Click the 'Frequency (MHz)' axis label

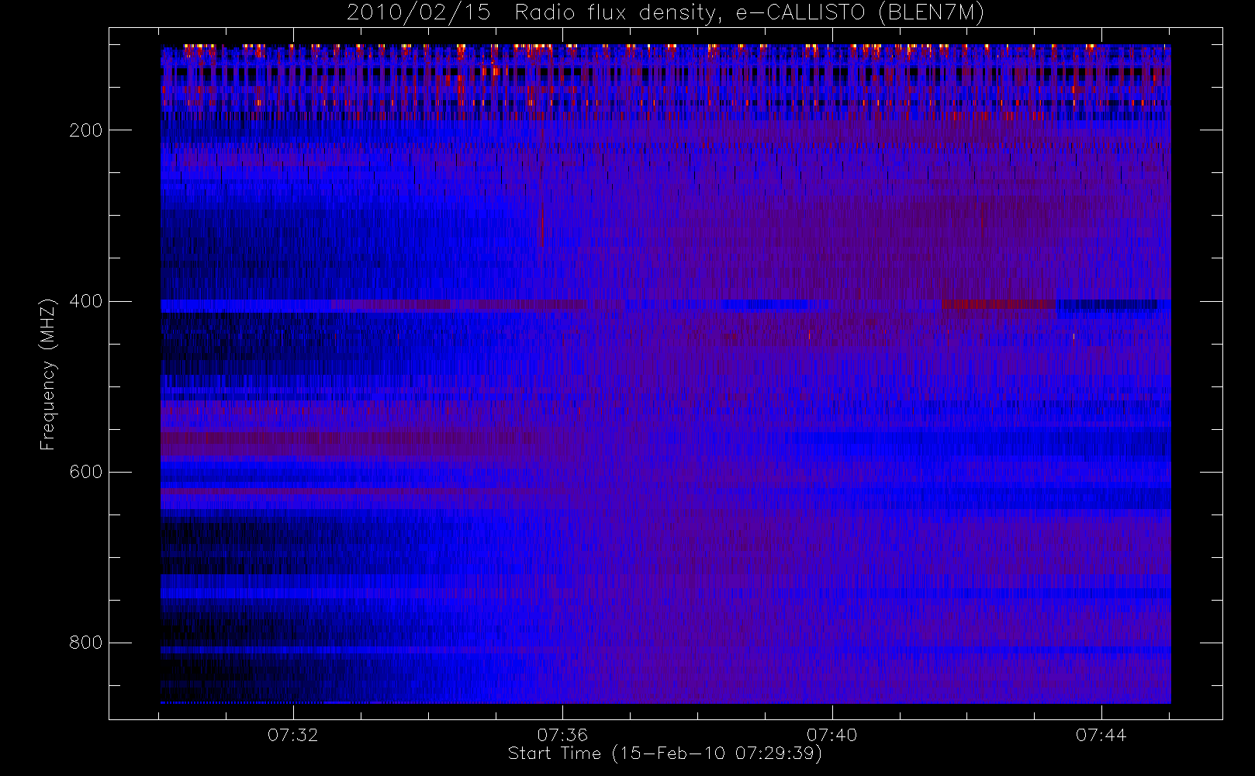[x=48, y=374]
